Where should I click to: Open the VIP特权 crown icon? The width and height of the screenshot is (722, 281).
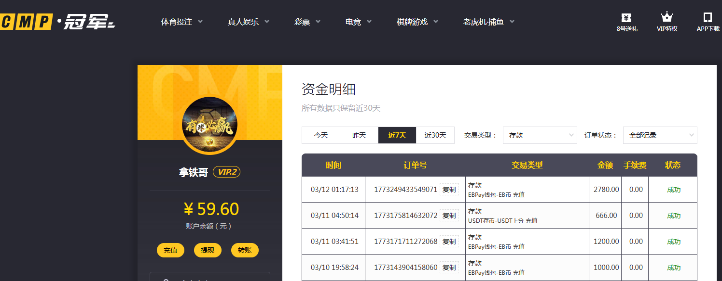667,18
